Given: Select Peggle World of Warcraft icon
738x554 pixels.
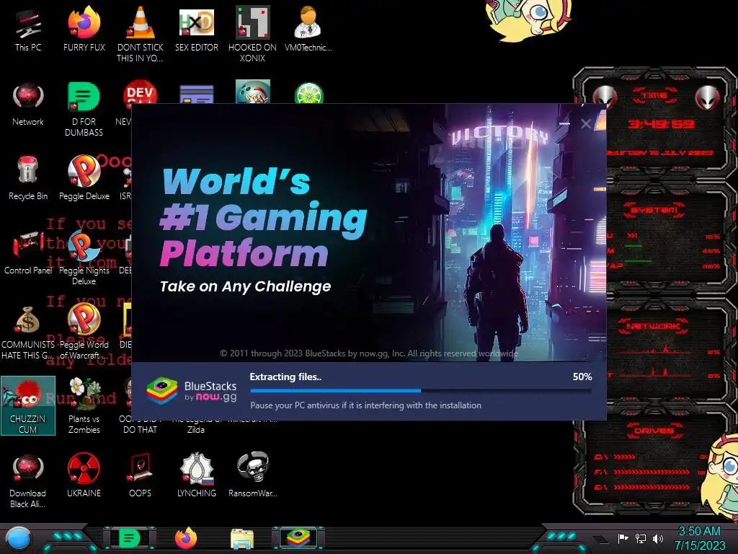Looking at the screenshot, I should click(84, 332).
